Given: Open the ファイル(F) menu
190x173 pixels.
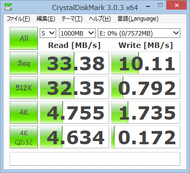Looking at the screenshot, I should click(18, 19).
